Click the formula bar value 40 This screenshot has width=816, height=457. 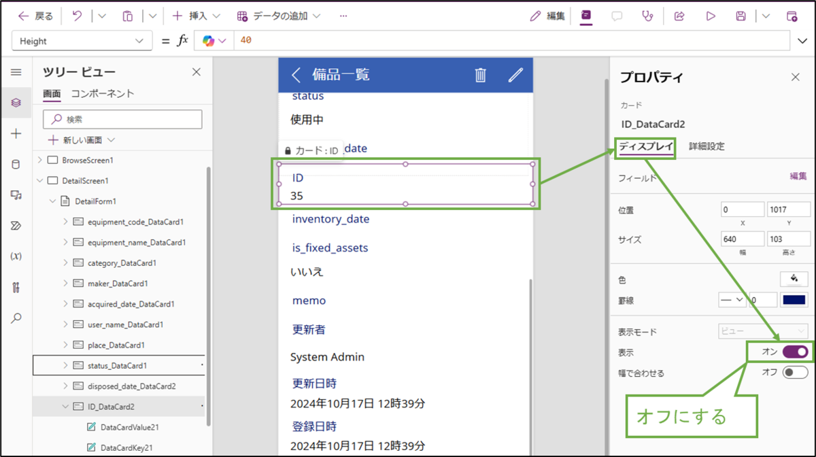(246, 41)
